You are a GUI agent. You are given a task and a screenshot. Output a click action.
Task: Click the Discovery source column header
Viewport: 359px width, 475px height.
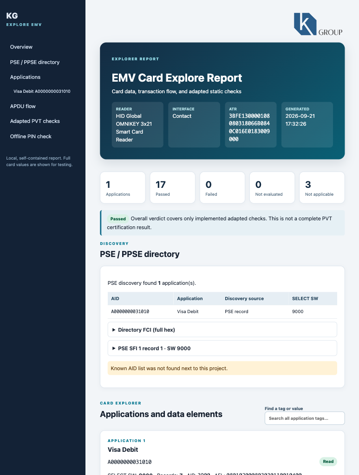[255, 298]
